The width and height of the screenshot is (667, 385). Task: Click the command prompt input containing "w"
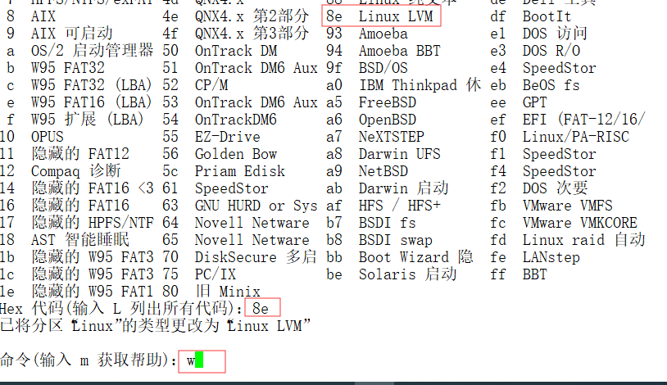202,361
